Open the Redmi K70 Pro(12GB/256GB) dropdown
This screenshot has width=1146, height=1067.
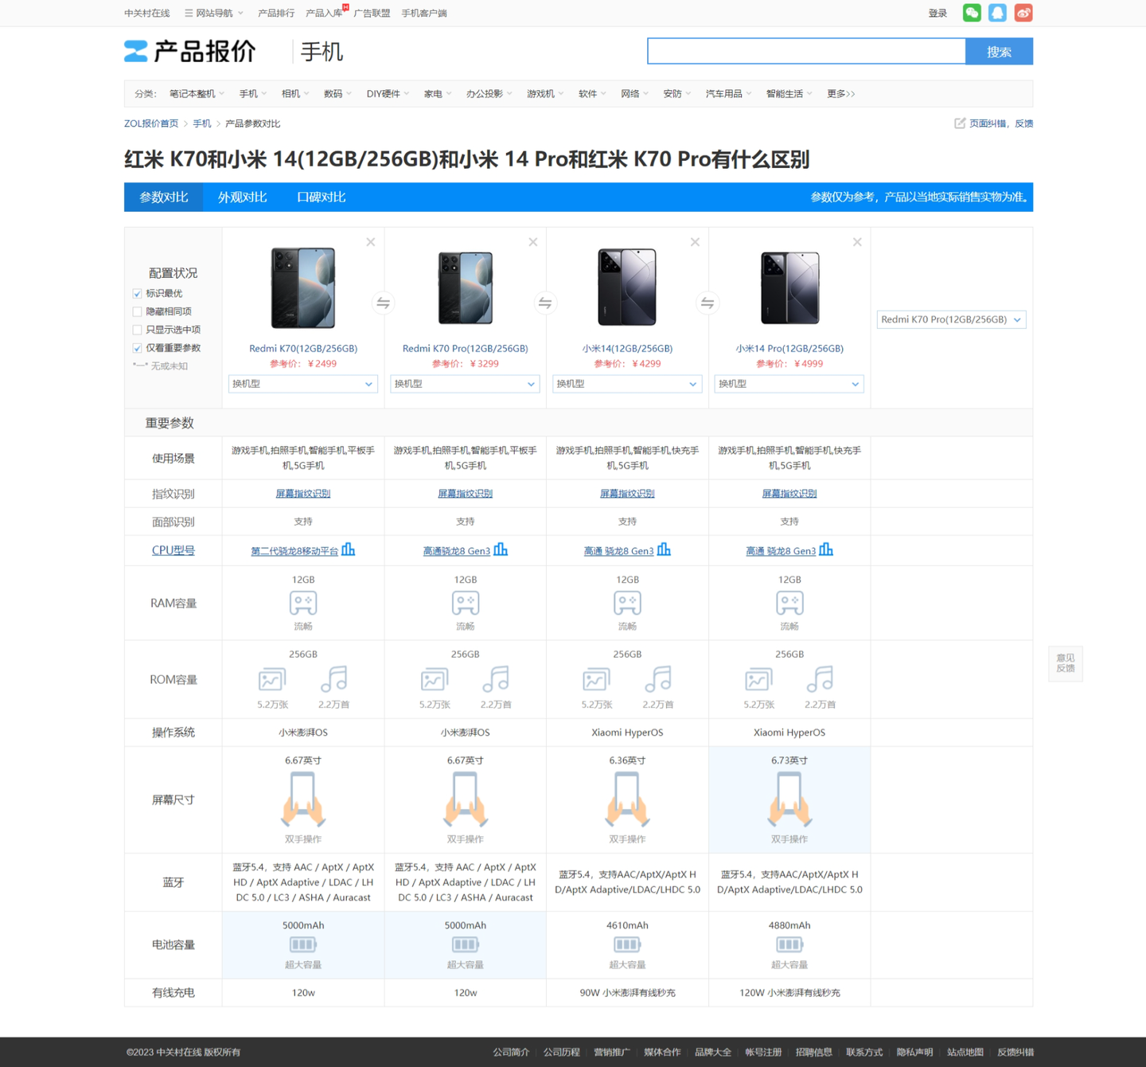pos(950,319)
